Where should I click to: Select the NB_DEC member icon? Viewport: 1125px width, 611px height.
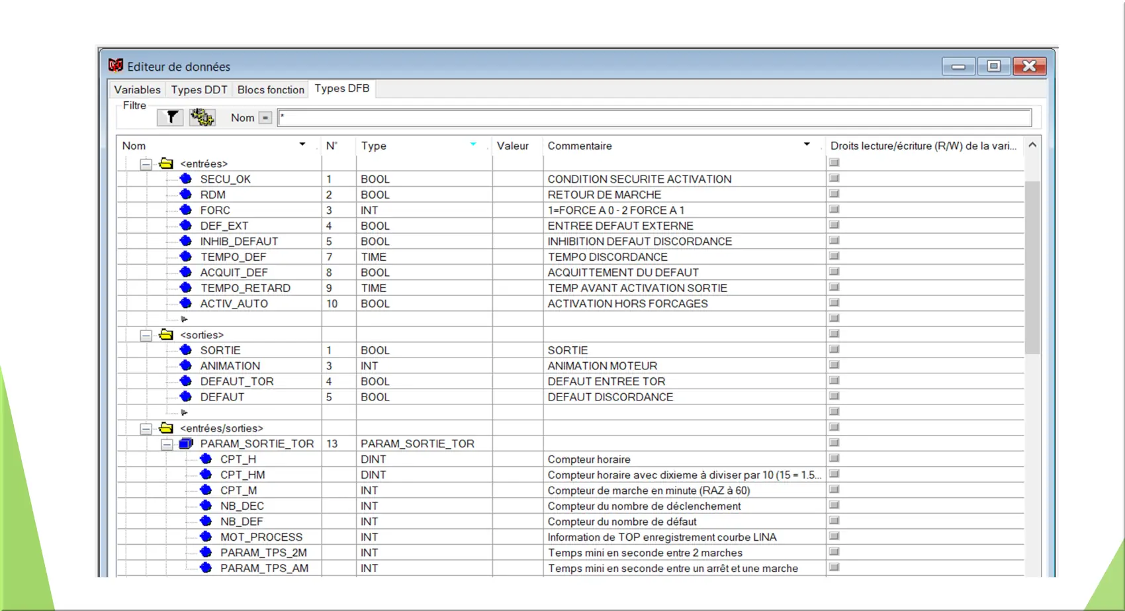pyautogui.click(x=206, y=506)
